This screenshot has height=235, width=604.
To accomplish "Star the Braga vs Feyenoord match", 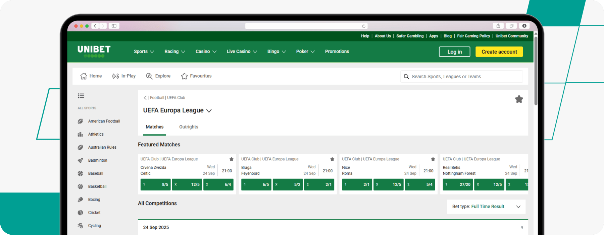I will (x=332, y=159).
